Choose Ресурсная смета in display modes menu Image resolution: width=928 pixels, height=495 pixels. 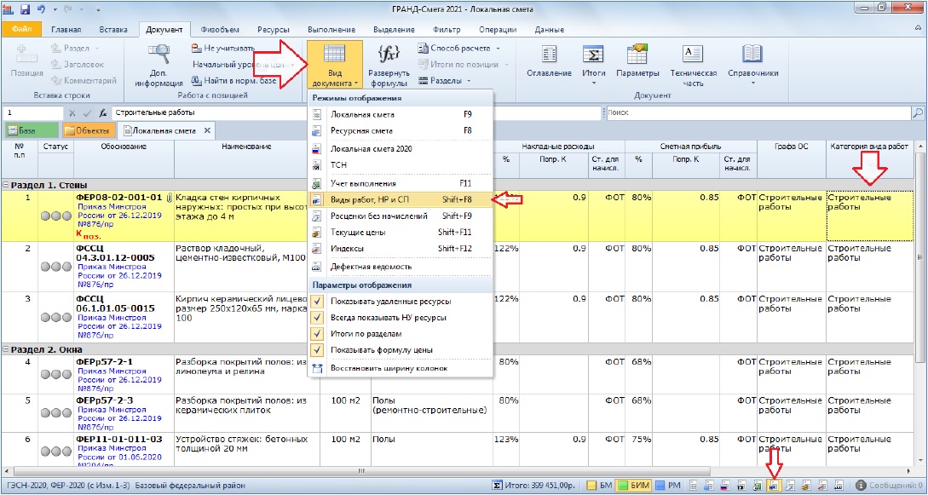400,130
